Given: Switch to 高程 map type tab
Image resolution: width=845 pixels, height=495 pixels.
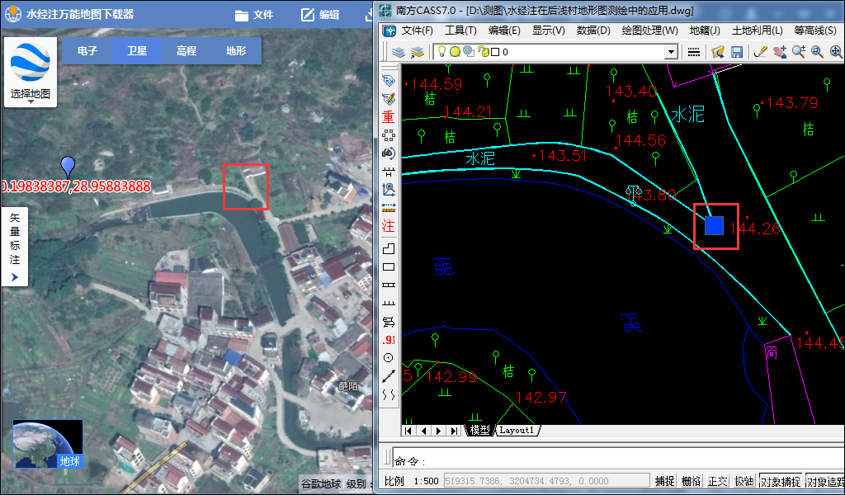Looking at the screenshot, I should point(186,50).
